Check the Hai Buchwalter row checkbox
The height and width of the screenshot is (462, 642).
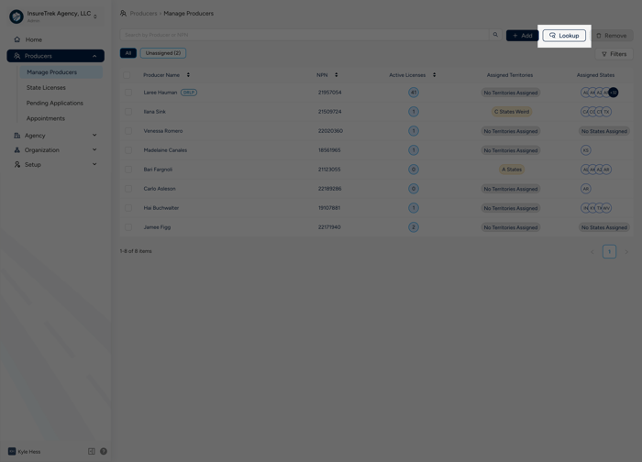(128, 208)
